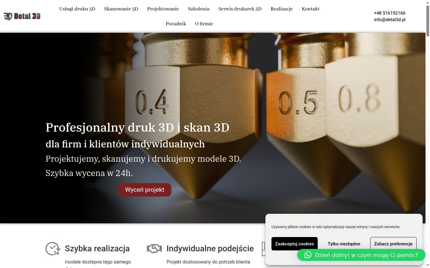Go to the Kontakt page

tap(311, 9)
